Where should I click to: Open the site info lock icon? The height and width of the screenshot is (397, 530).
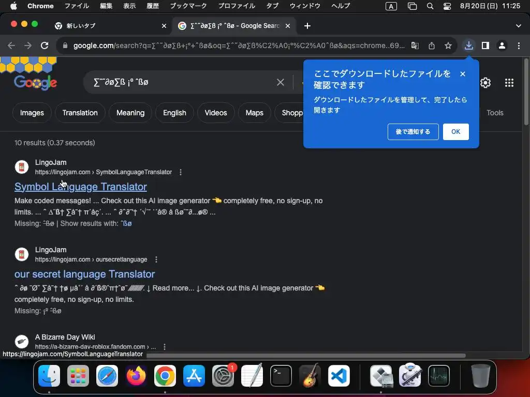(x=65, y=45)
